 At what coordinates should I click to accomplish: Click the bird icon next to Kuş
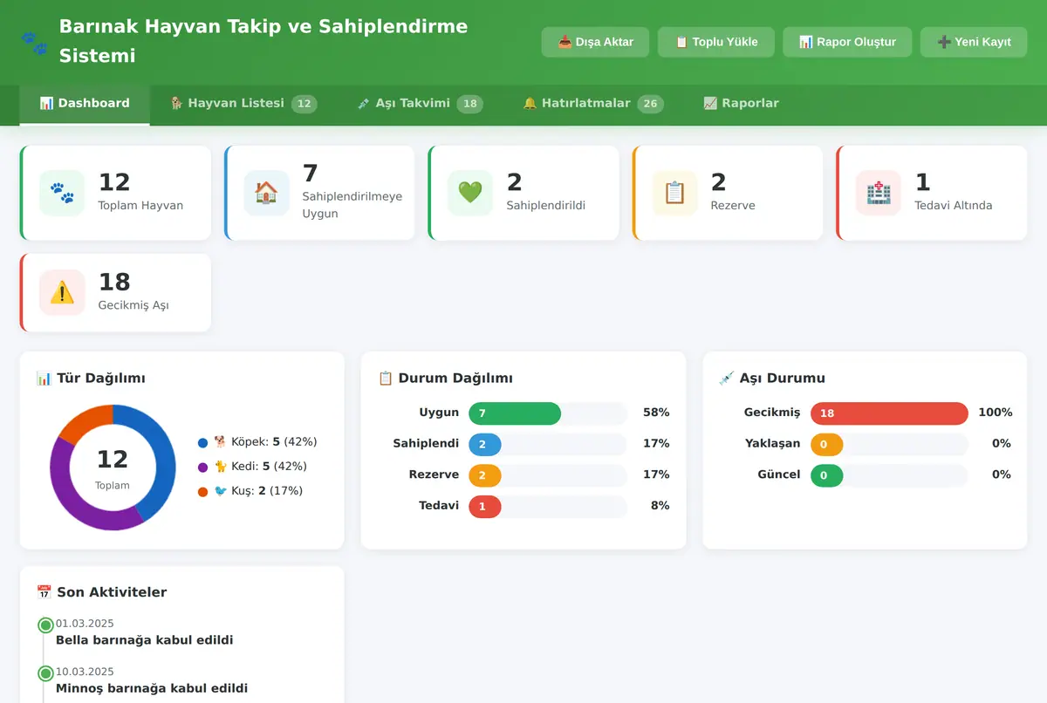click(220, 491)
